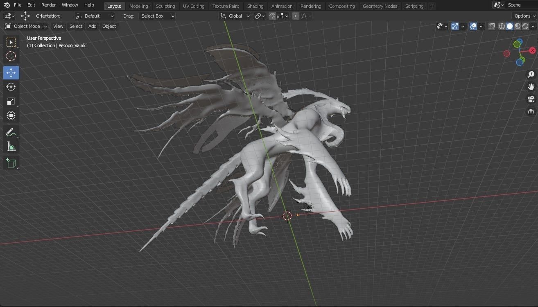Open the Object Mode dropdown
Viewport: 538px width, 307px height.
pos(26,26)
